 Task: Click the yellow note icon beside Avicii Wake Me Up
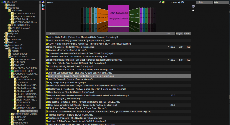point(47,37)
